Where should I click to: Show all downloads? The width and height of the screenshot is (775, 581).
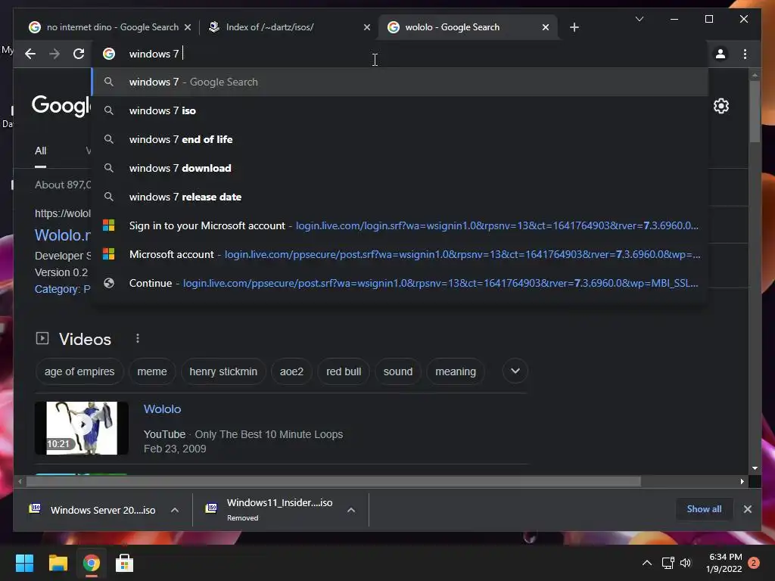tap(704, 509)
